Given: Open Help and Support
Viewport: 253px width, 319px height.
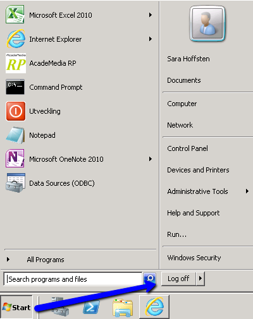Looking at the screenshot, I should [x=194, y=213].
